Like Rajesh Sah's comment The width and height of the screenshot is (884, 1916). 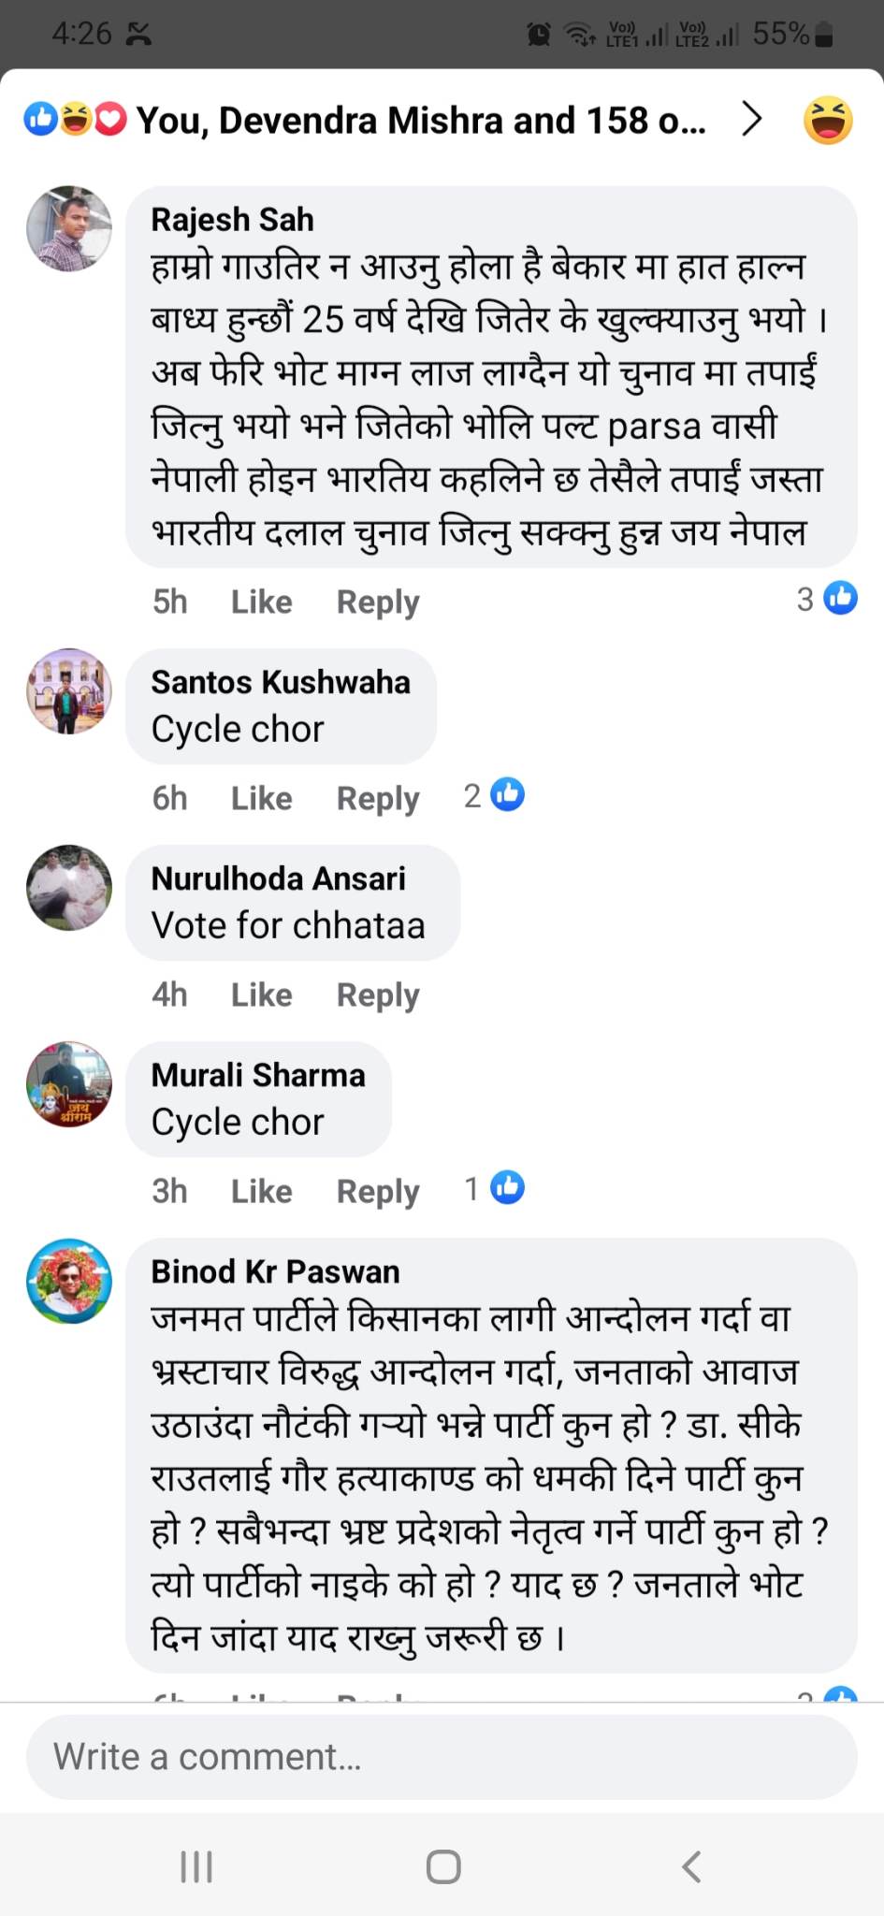click(x=261, y=602)
